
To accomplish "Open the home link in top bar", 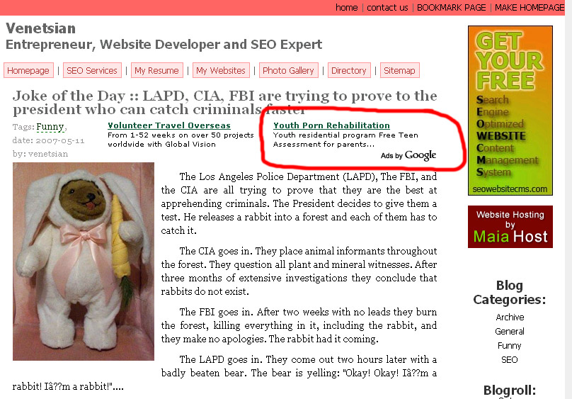I will pos(347,8).
